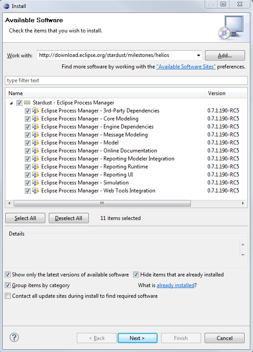Open the Work with site dropdown
Image resolution: width=253 pixels, height=352 pixels.
point(198,56)
